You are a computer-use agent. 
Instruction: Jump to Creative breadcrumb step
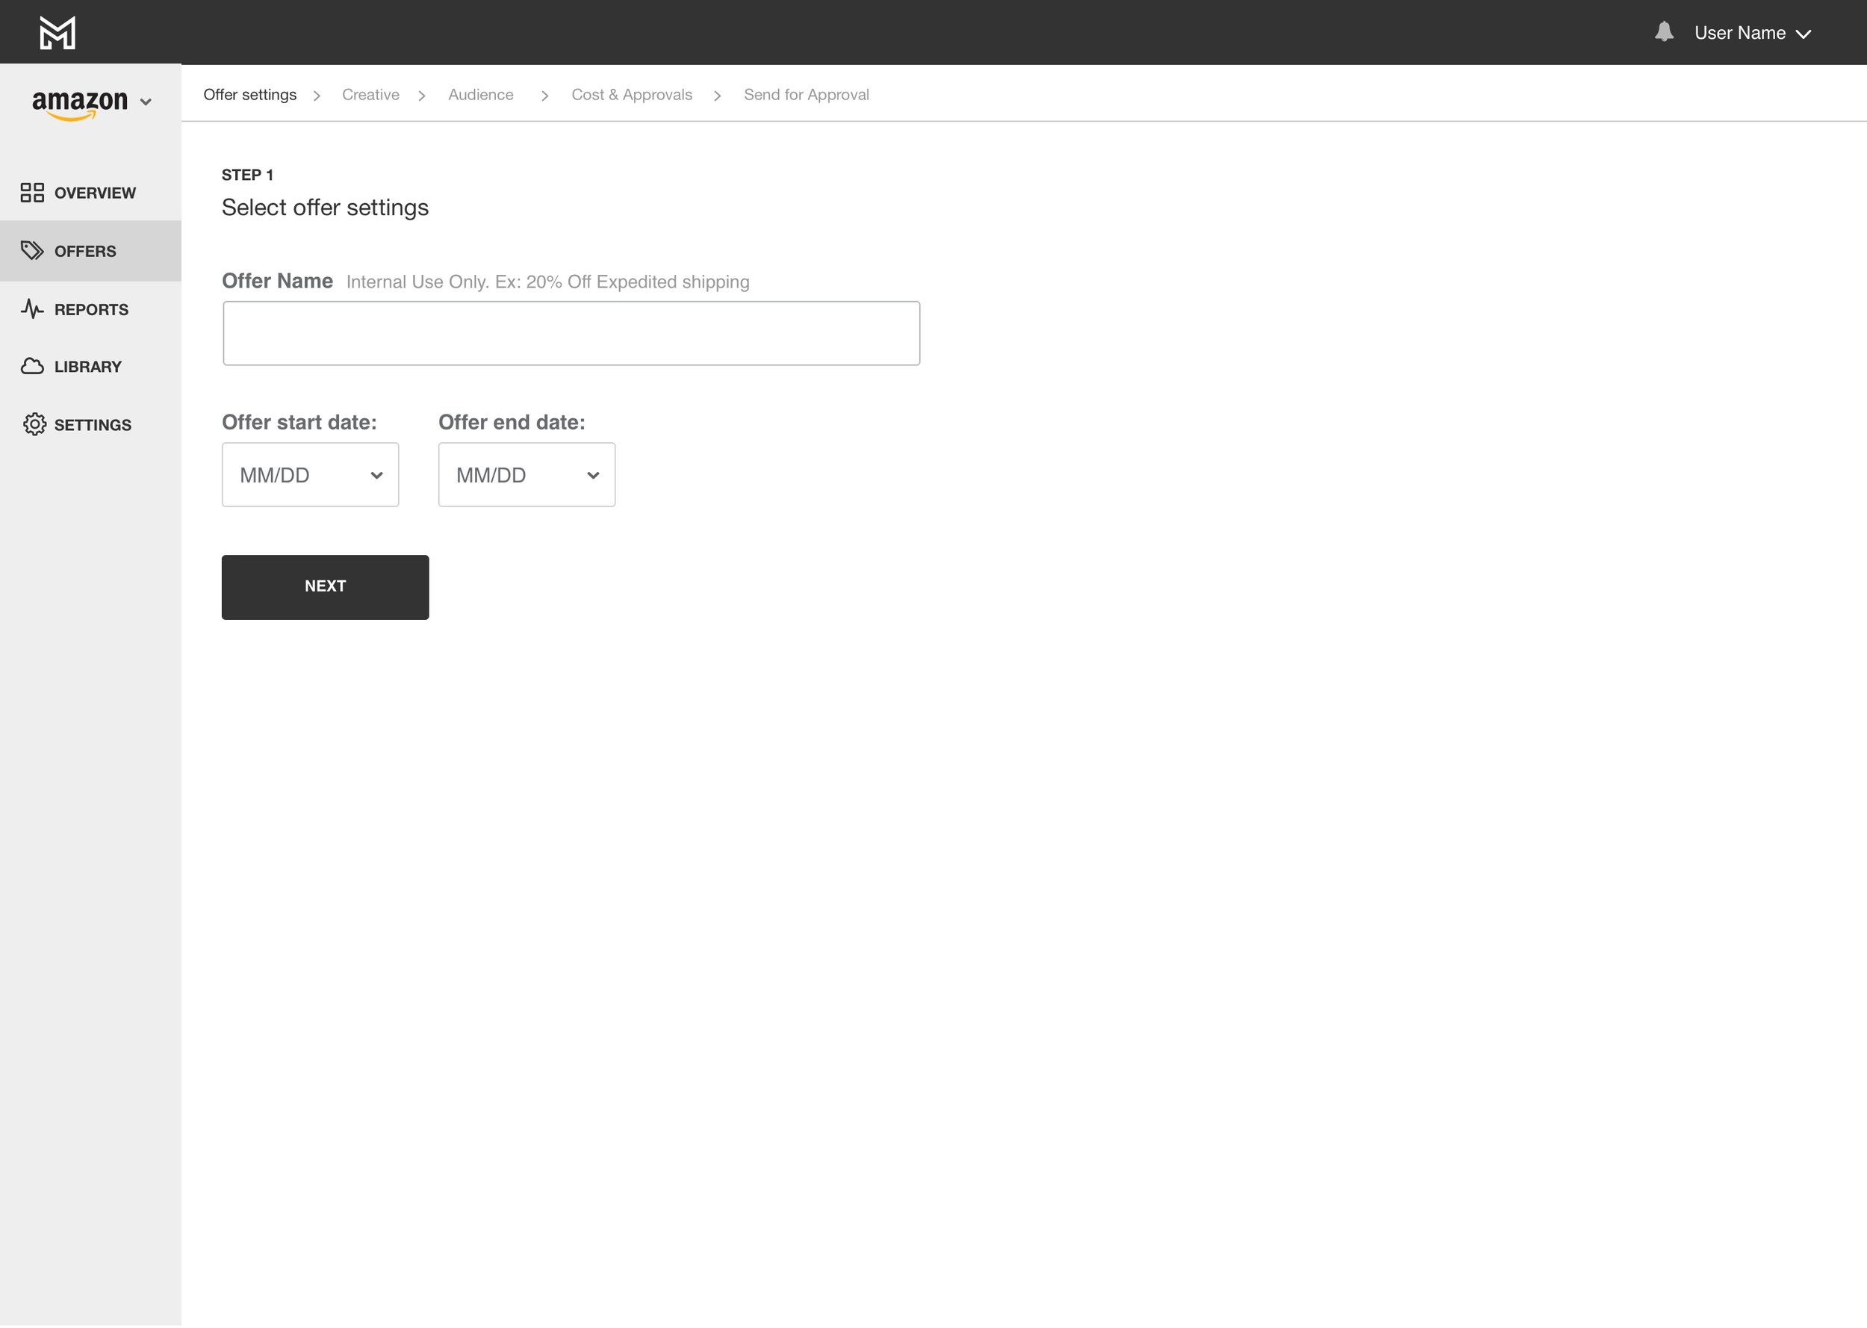pyautogui.click(x=370, y=95)
